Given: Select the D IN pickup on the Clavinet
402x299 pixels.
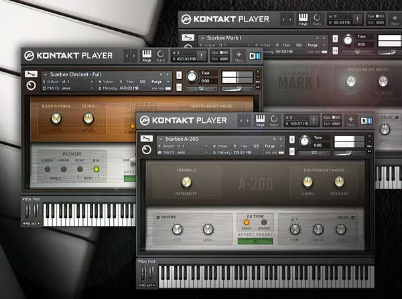Looking at the screenshot, I should (96, 169).
